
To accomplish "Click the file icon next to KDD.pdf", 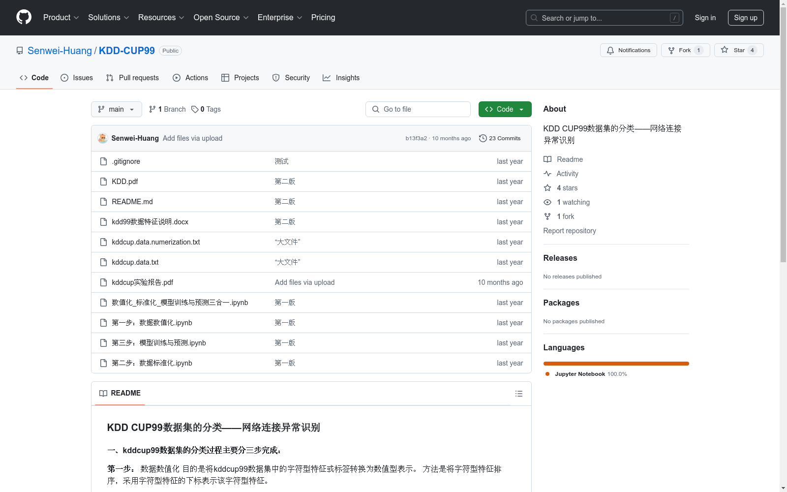I will 103,182.
